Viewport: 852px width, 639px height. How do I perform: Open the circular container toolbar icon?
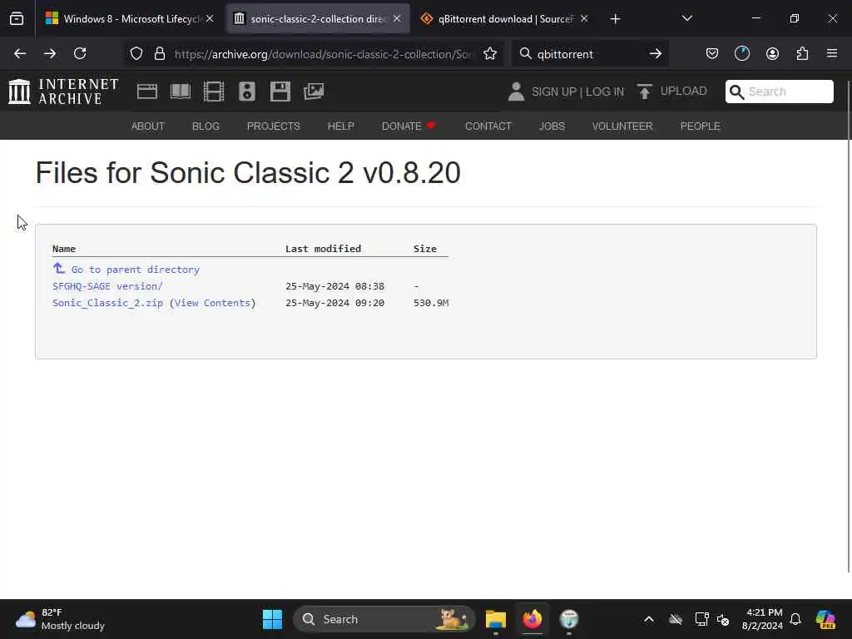coord(741,54)
